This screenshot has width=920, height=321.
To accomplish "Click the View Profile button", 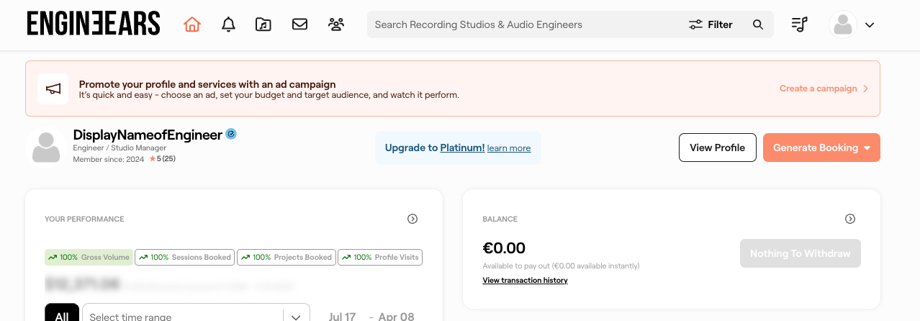I will (x=717, y=148).
